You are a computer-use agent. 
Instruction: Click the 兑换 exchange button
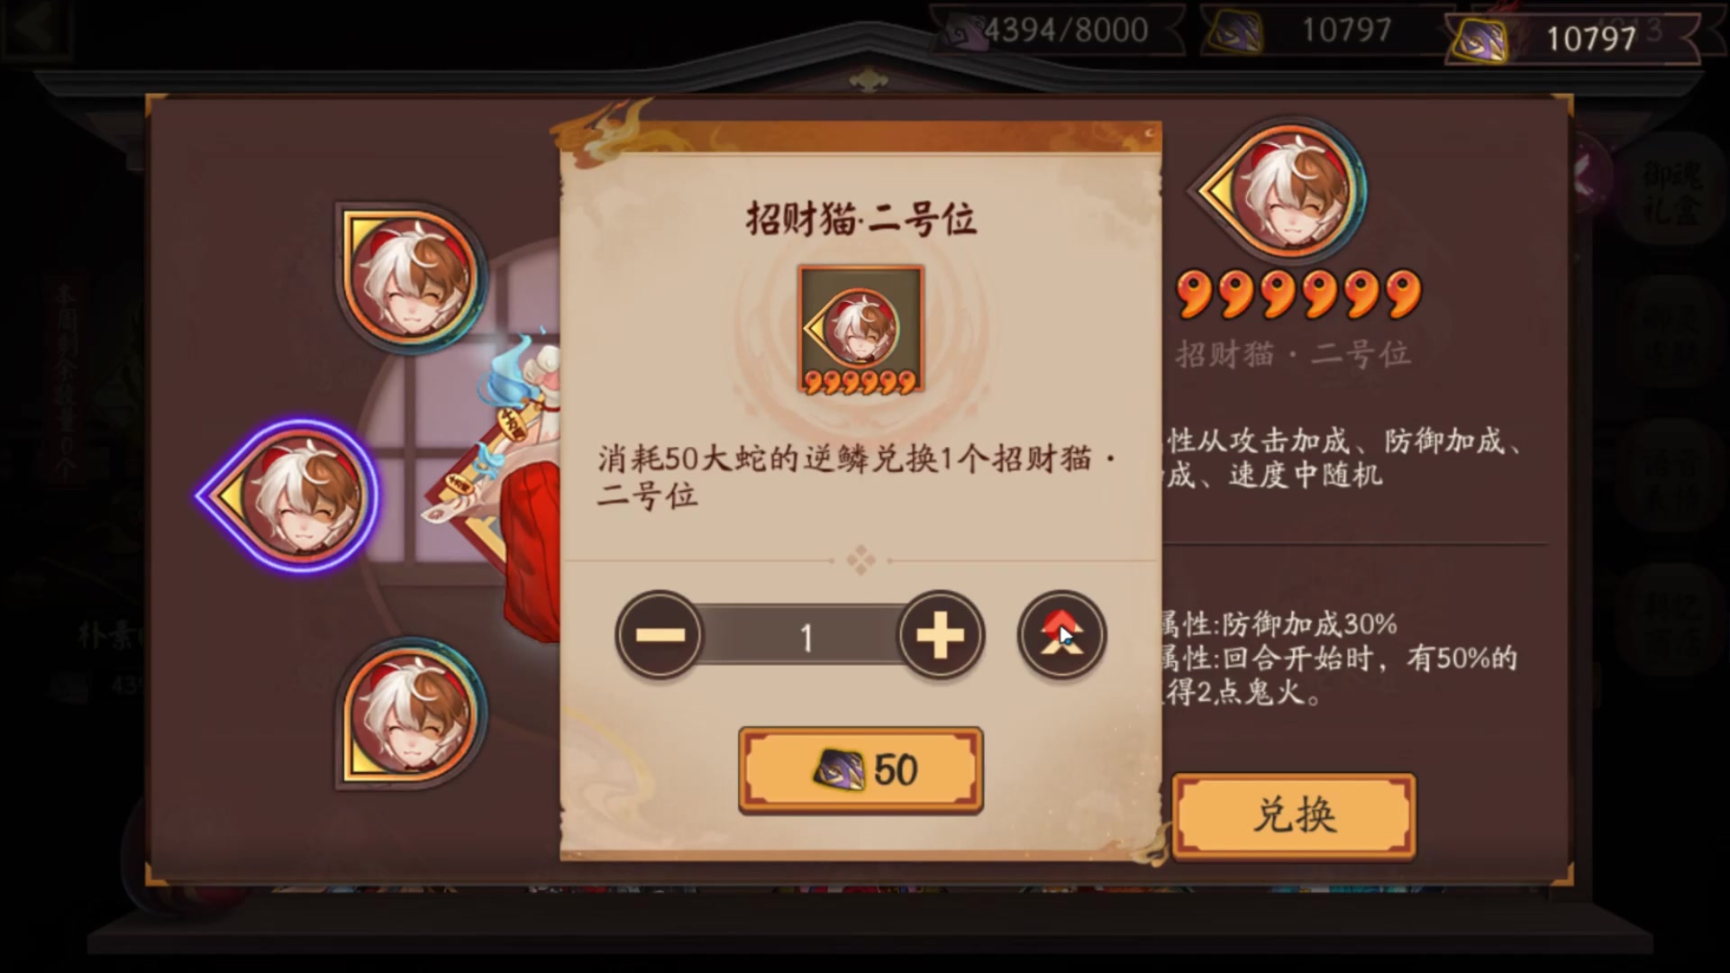click(x=1294, y=815)
